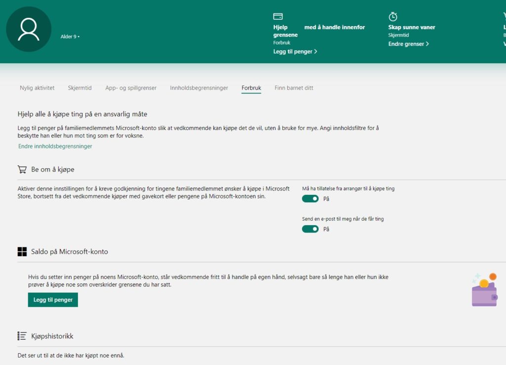The image size is (506, 365).
Task: Click the Hjelp alle å kjøpe ting heading
Action: (x=83, y=114)
